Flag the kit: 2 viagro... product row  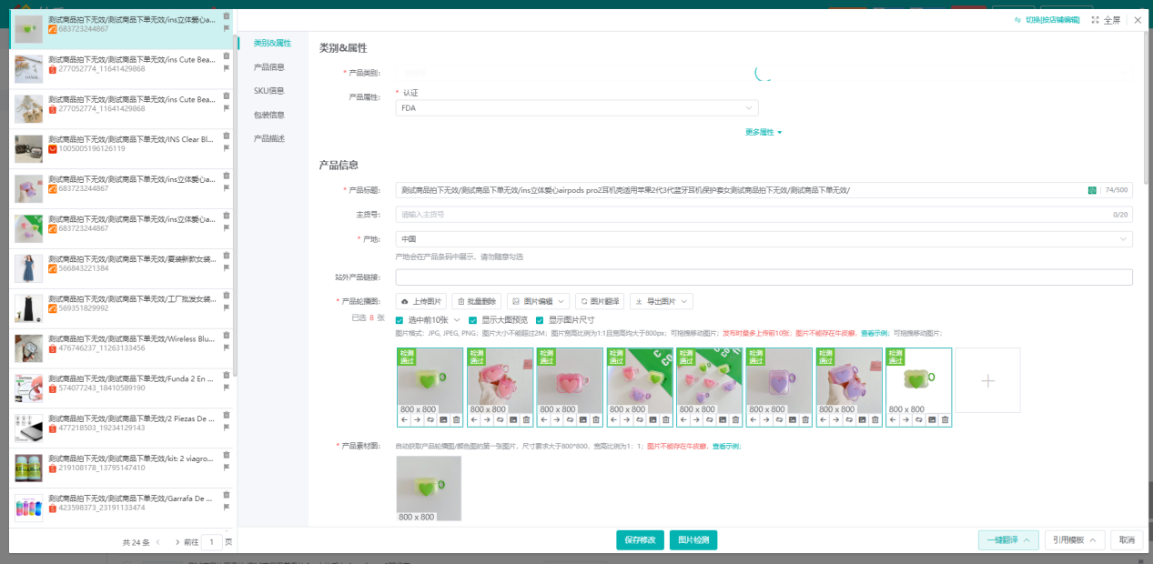coord(227,468)
